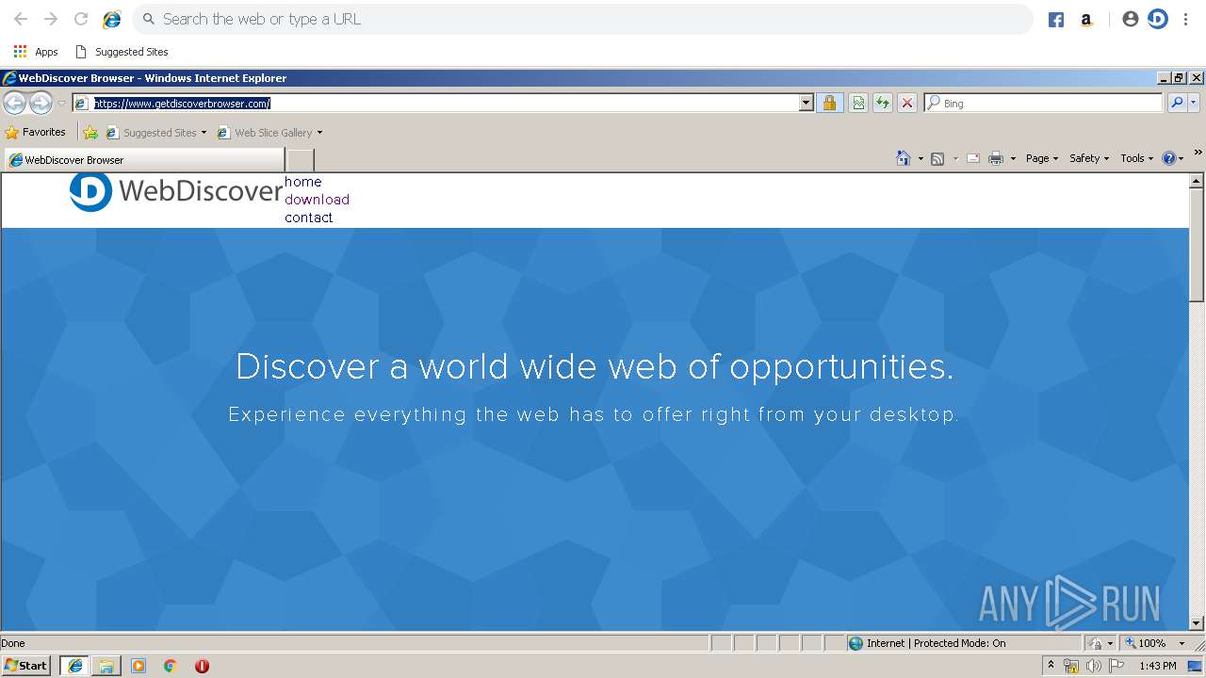Open the Tools menu
1206x678 pixels.
click(x=1136, y=158)
